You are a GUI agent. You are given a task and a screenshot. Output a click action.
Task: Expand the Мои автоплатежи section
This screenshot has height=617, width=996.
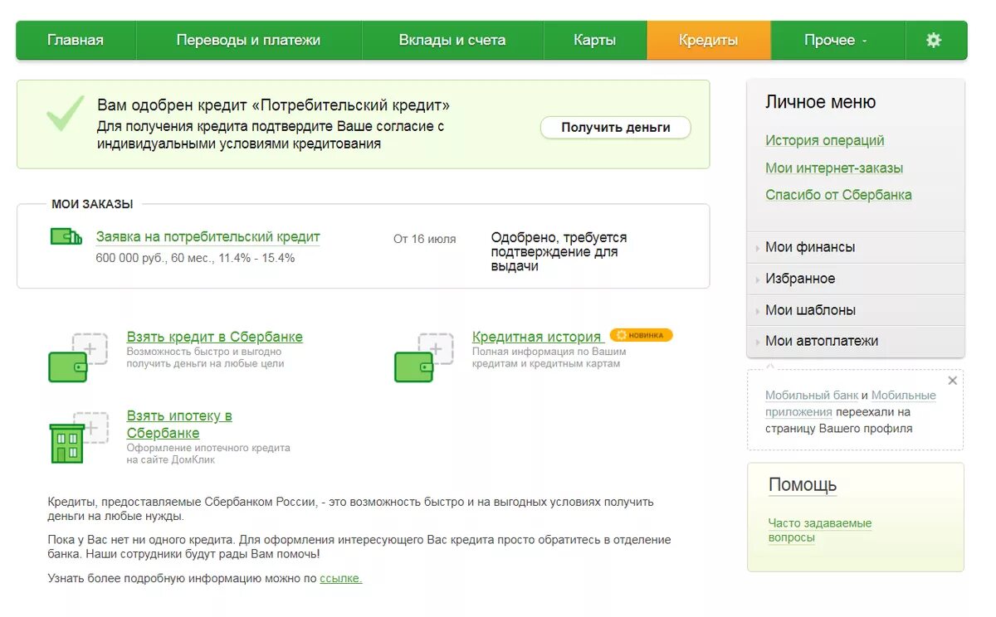tap(856, 341)
